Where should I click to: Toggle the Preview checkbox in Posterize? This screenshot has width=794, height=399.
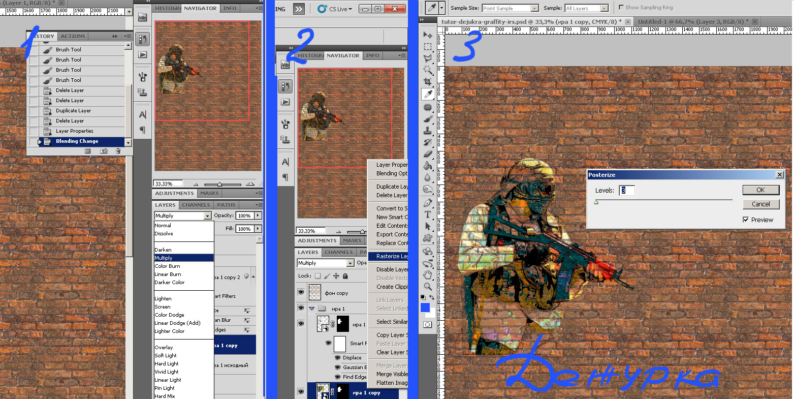click(x=746, y=220)
